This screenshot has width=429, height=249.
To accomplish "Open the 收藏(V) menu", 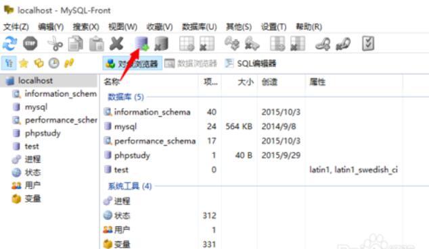I will coord(160,27).
